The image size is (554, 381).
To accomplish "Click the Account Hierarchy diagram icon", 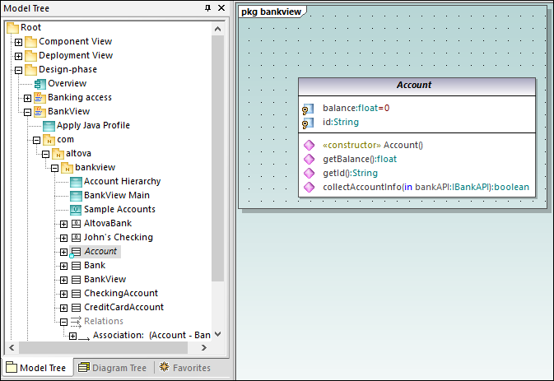I will coord(76,182).
